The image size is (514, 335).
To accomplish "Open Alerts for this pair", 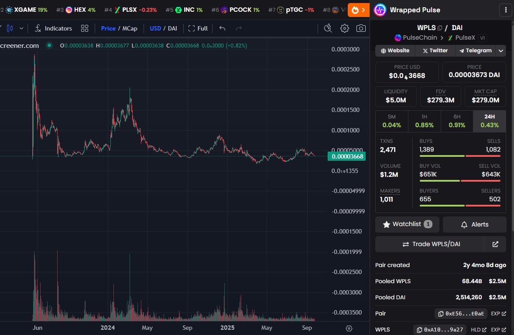I will (474, 224).
